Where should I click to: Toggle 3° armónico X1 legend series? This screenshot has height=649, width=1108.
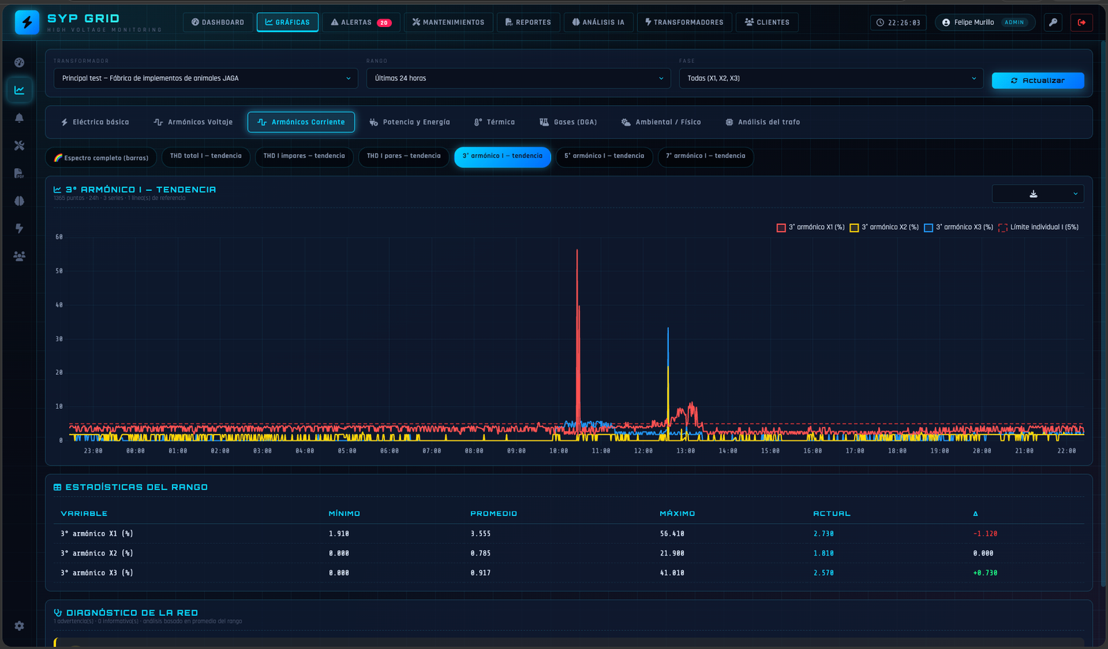coord(811,227)
